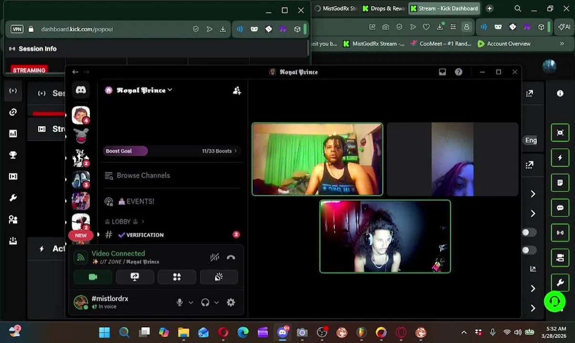Open a new browser tab
This screenshot has height=343, width=575.
tap(490, 9)
